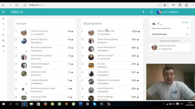
Task: Click the score 58 in Сегодня list
Action: (69, 31)
